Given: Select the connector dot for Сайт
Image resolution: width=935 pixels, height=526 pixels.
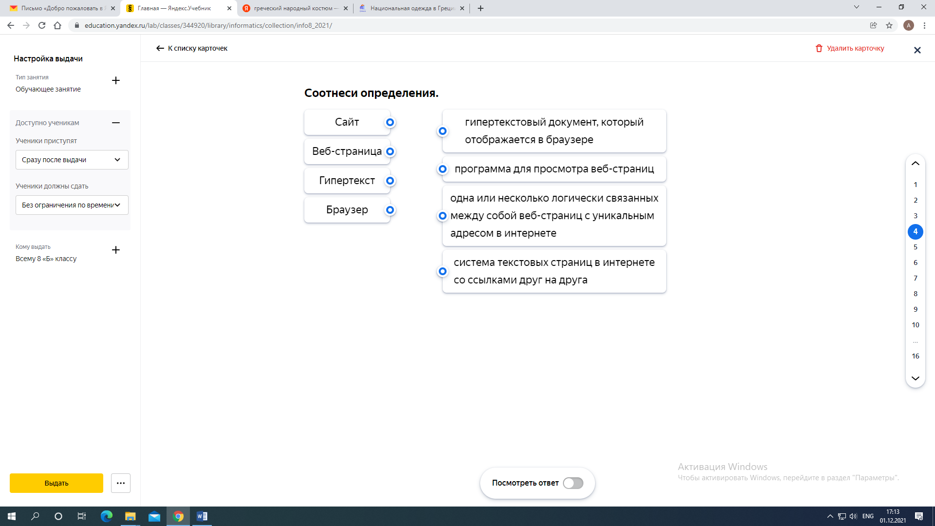Looking at the screenshot, I should pyautogui.click(x=390, y=122).
